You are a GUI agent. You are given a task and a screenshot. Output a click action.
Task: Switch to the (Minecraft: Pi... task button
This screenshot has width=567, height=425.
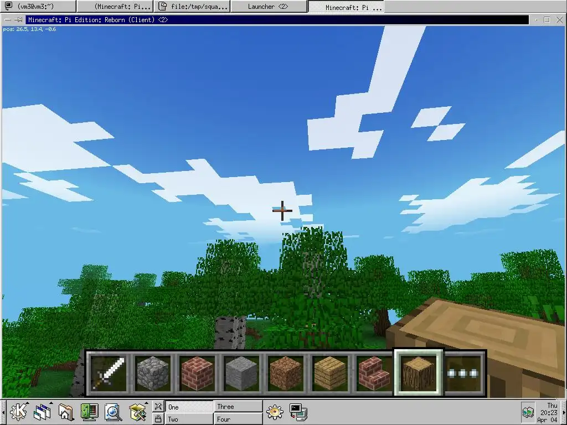[115, 7]
